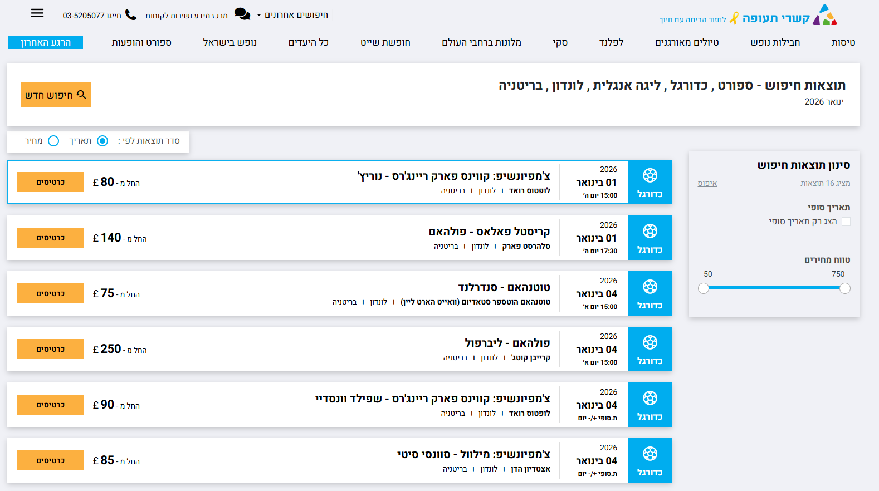Click the איפוס reset filters link
Image resolution: width=879 pixels, height=491 pixels.
[x=707, y=183]
